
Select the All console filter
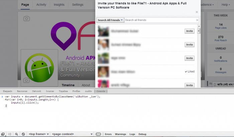[x=98, y=134]
